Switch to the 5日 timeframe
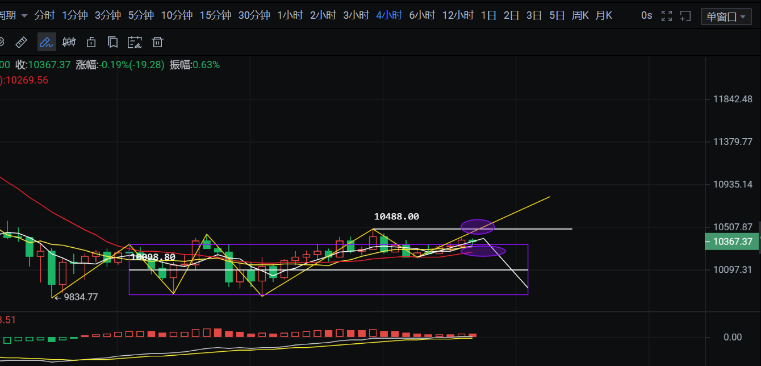Image resolution: width=761 pixels, height=366 pixels. coord(557,15)
